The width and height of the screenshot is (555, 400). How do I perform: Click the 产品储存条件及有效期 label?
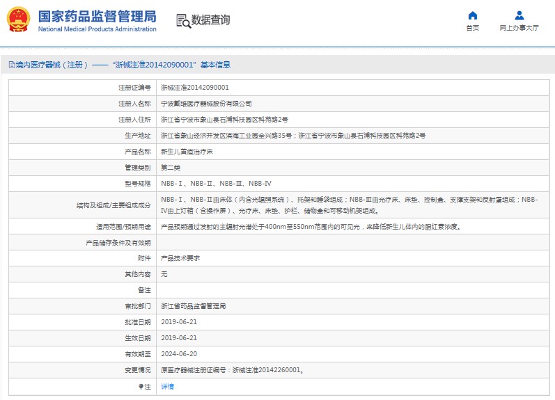pyautogui.click(x=118, y=243)
